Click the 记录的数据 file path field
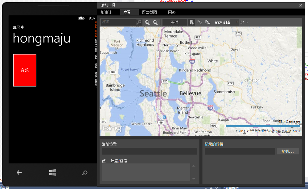This screenshot has height=189, width=308. pos(240,151)
